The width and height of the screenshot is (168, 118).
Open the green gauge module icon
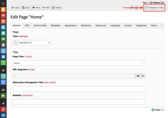point(3,63)
